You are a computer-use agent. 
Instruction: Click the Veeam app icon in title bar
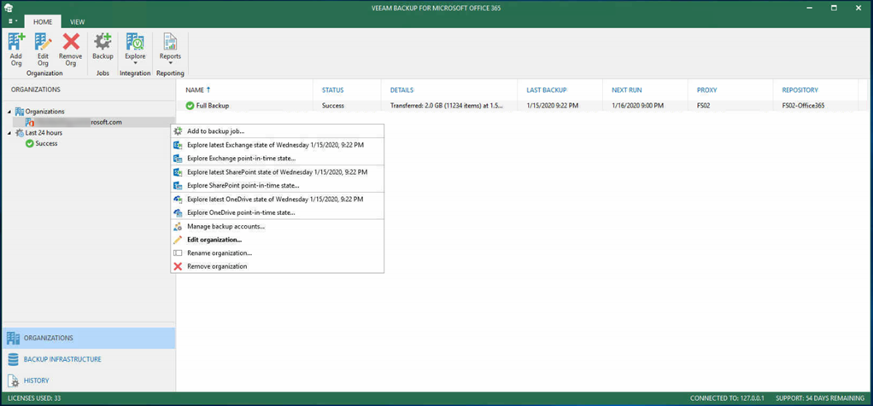pyautogui.click(x=9, y=8)
